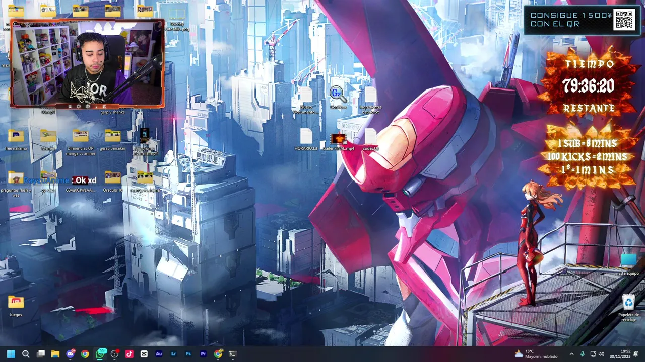Open the Chrome icon beside the Terminal
This screenshot has height=362, width=645.
click(x=218, y=354)
